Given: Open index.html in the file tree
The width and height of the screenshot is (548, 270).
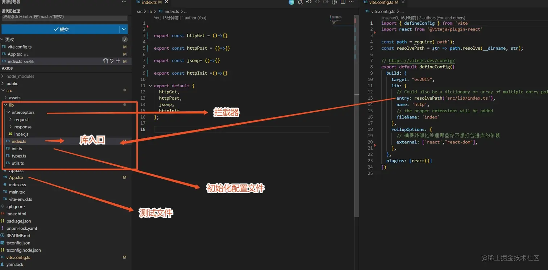Looking at the screenshot, I should pos(16,214).
